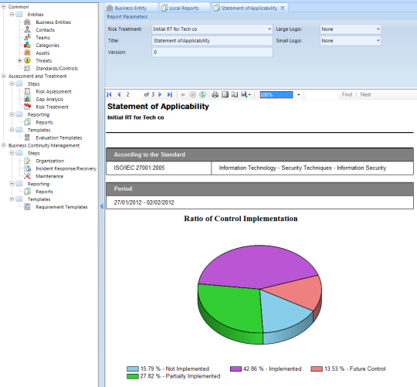Open Risk Treatment in sidebar
Viewport: 417px width, 387px height.
pyautogui.click(x=53, y=107)
